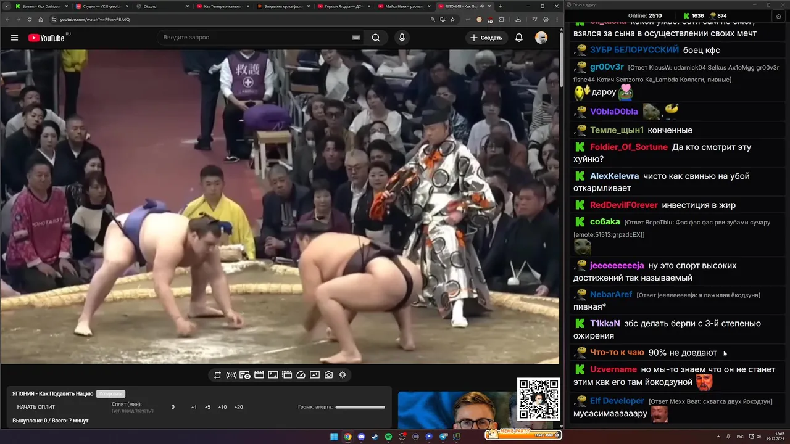Viewport: 790px width, 444px height.
Task: Switch to the Discord tab
Action: pyautogui.click(x=162, y=6)
